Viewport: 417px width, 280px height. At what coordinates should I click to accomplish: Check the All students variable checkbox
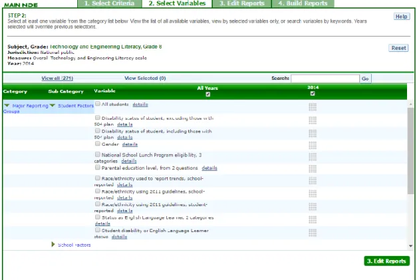click(x=98, y=104)
